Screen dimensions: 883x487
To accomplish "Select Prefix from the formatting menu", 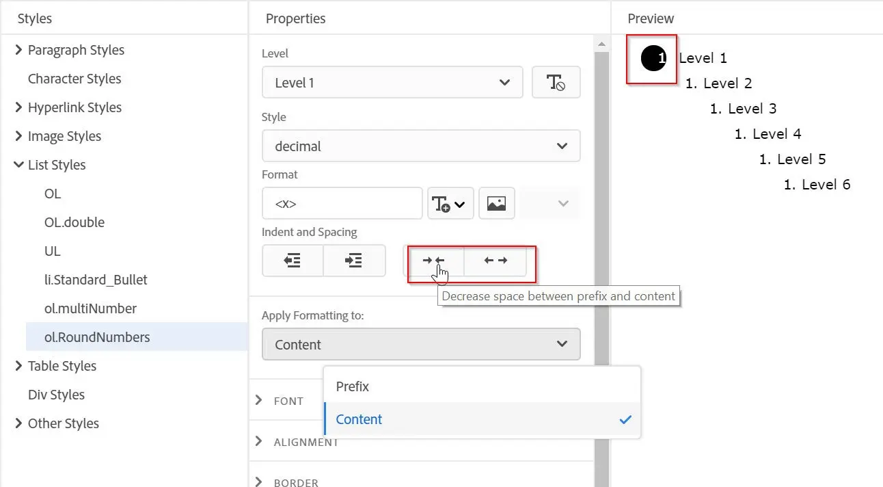I will tap(352, 386).
